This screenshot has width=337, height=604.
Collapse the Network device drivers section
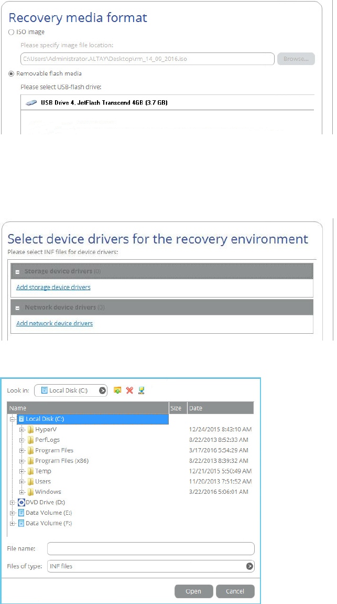(18, 308)
